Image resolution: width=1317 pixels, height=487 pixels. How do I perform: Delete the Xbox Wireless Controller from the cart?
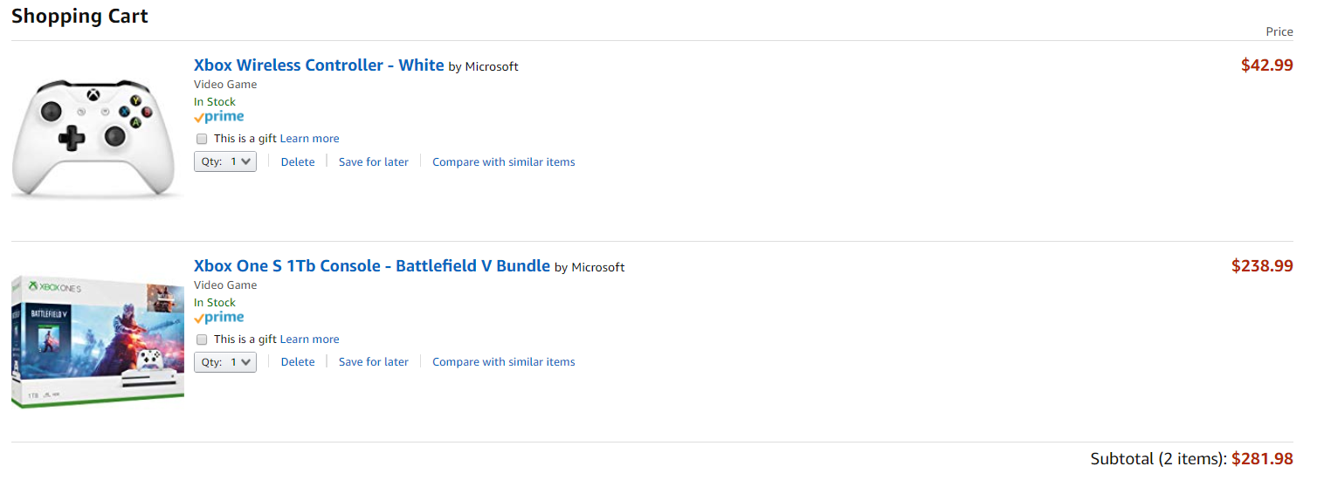[298, 162]
